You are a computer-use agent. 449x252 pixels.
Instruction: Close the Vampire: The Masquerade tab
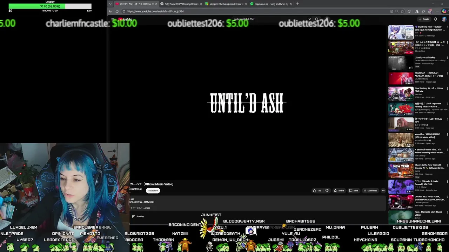coord(246,4)
